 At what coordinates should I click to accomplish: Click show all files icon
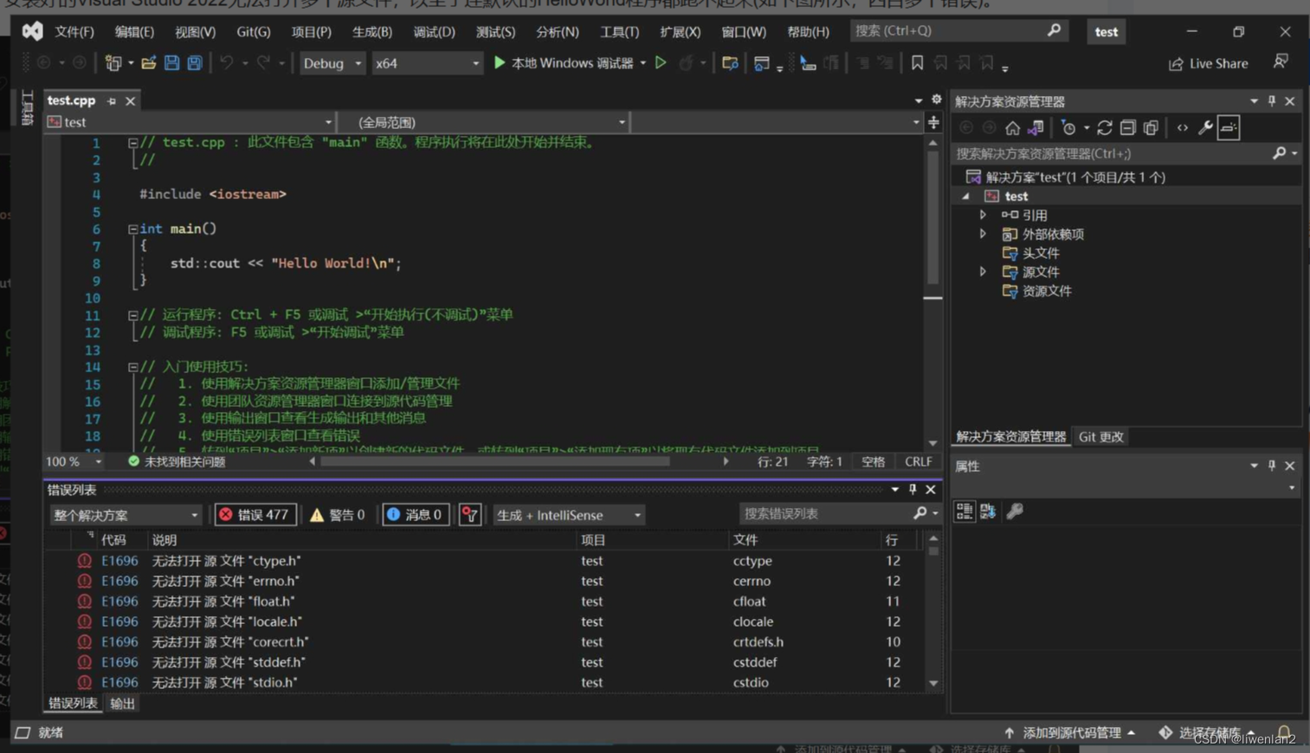tap(1151, 128)
